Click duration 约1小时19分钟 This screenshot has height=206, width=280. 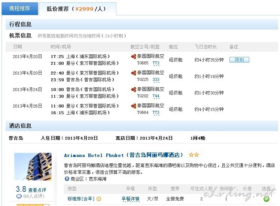point(209,76)
